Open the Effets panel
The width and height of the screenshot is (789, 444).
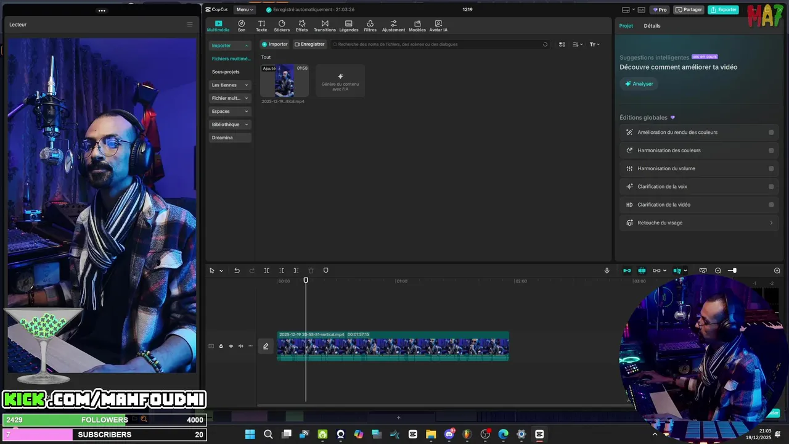pyautogui.click(x=301, y=25)
